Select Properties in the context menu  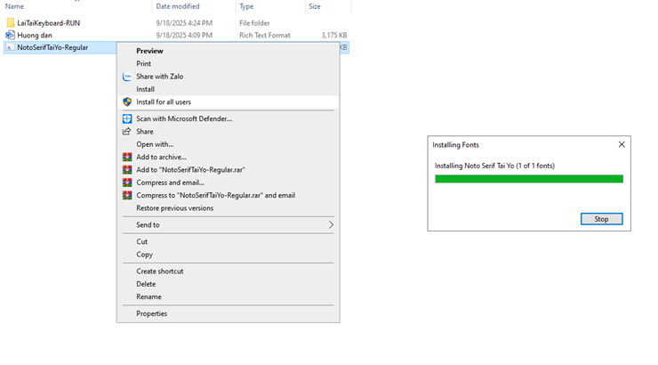pos(151,313)
